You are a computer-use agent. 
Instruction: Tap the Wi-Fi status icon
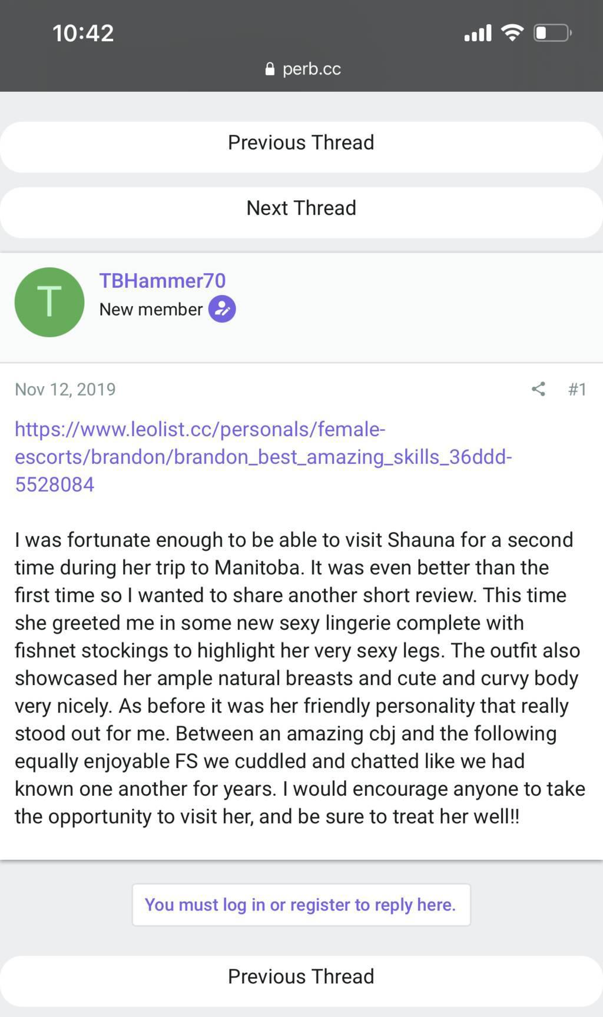click(x=512, y=32)
